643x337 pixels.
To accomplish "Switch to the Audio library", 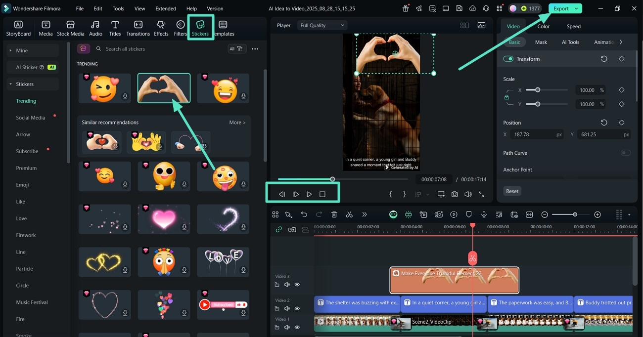I will tap(95, 28).
